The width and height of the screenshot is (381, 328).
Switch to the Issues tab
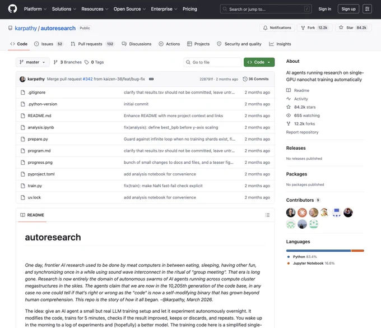(48, 44)
